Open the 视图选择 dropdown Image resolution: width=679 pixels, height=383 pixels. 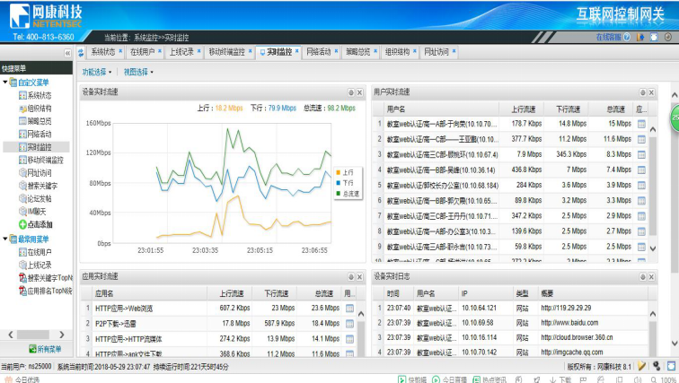[x=137, y=72]
